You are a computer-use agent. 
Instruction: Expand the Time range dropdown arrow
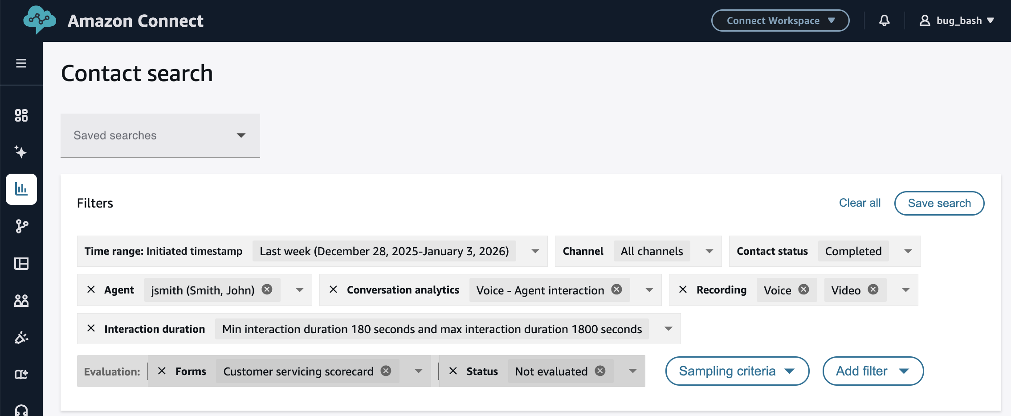[x=535, y=251]
